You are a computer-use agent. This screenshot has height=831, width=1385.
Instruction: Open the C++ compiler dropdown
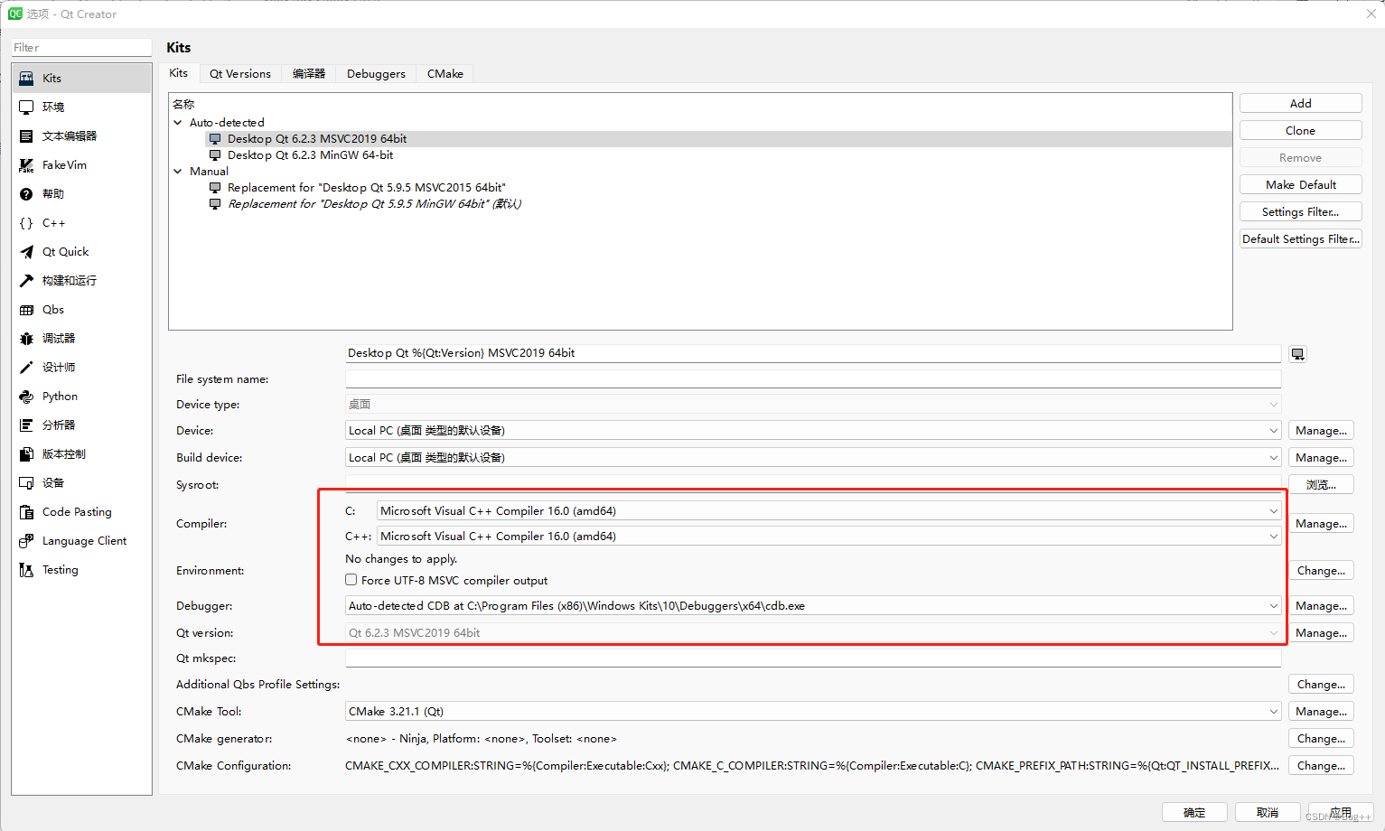click(829, 536)
